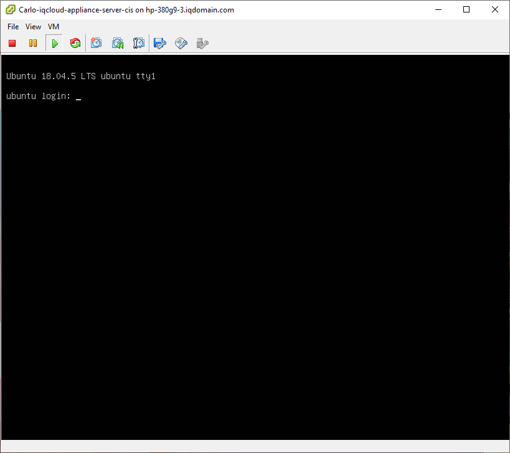This screenshot has width=510, height=453.
Task: Maximize the console window
Action: pyautogui.click(x=466, y=9)
